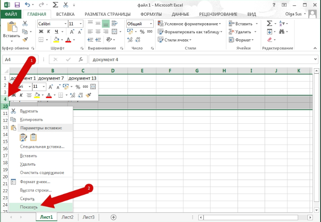Apply percent style in ribbon number group

[x=142, y=31]
